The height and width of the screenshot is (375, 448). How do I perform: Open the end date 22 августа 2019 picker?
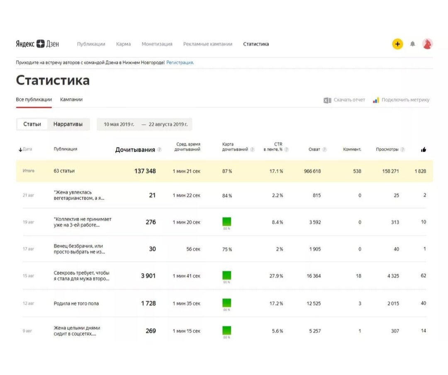[x=168, y=124]
